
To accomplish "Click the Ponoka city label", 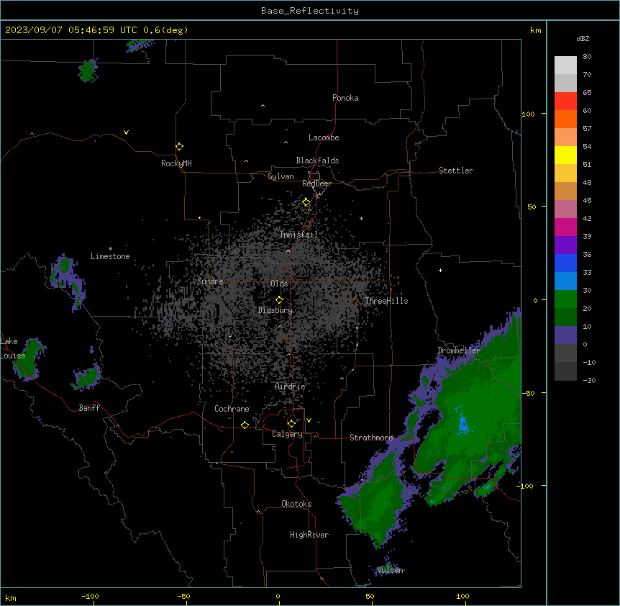I will pyautogui.click(x=345, y=98).
